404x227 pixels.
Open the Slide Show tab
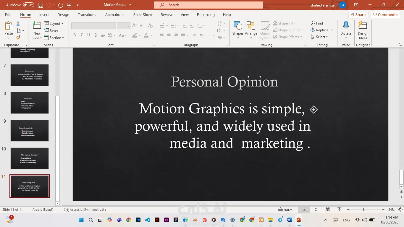(143, 14)
